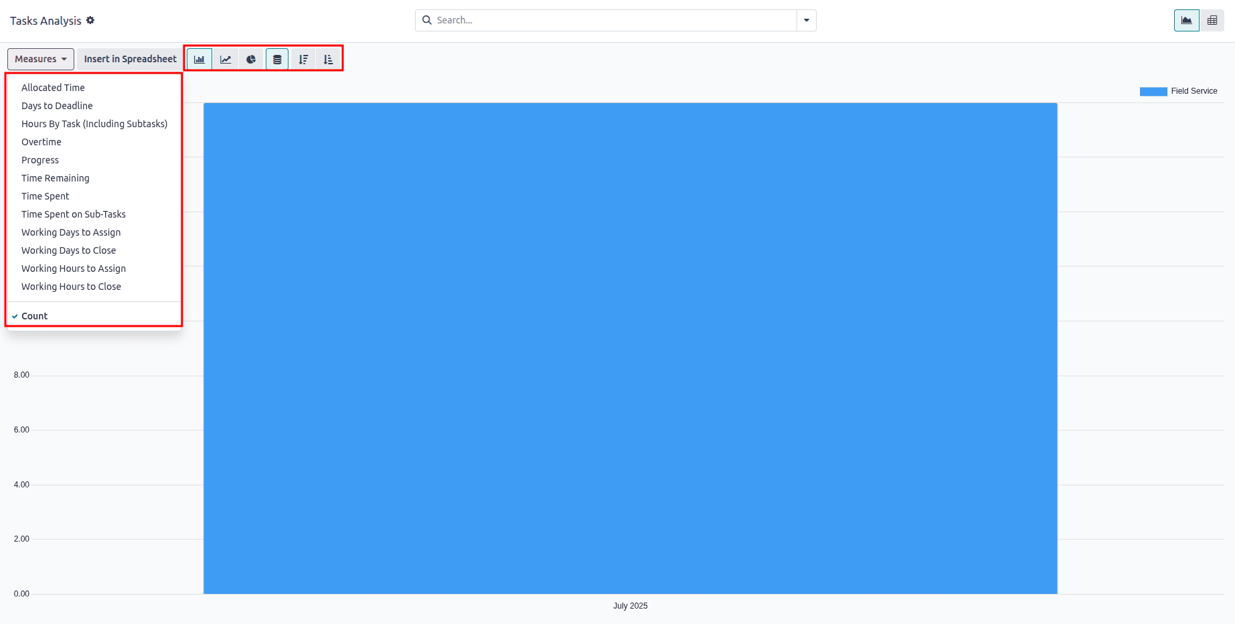Select Allocated Time measure

click(x=94, y=88)
